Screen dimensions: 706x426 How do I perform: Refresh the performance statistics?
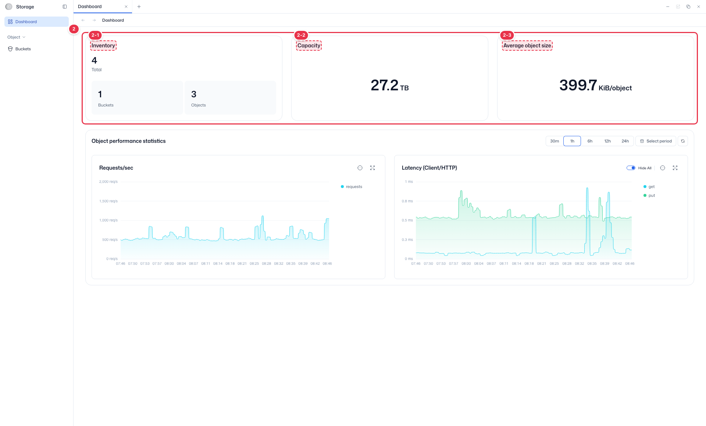(683, 141)
